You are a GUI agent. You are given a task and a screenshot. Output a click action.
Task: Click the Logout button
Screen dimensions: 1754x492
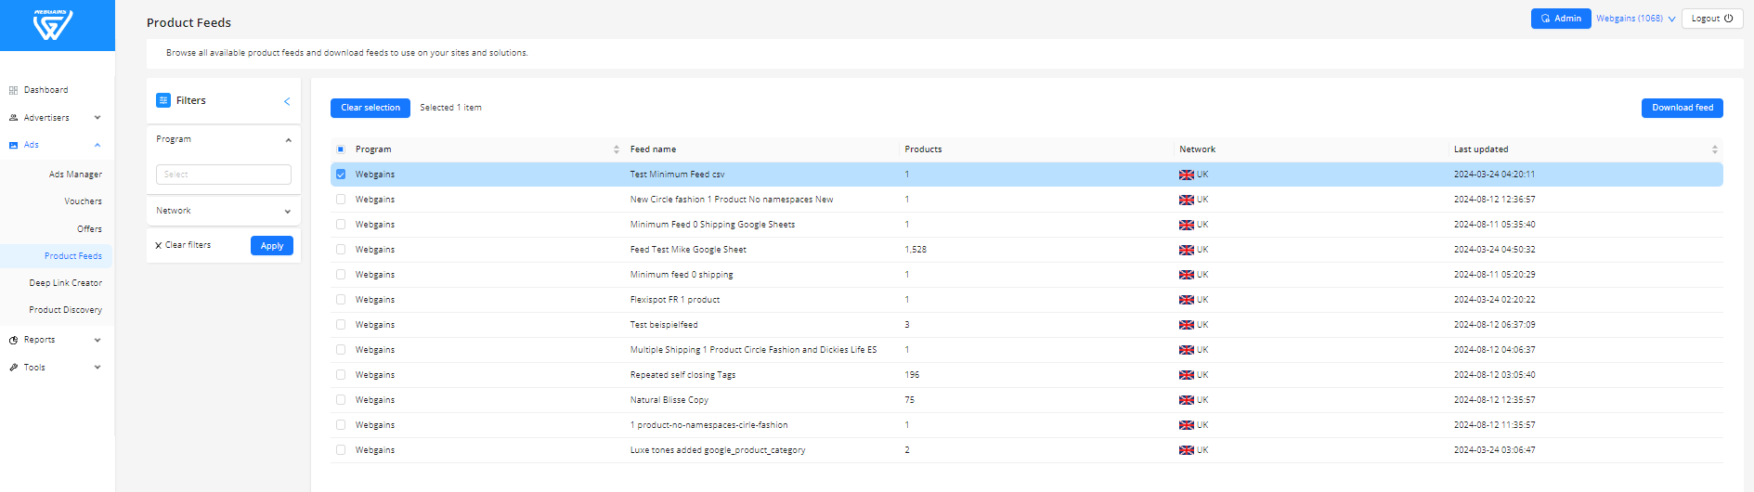click(x=1711, y=19)
